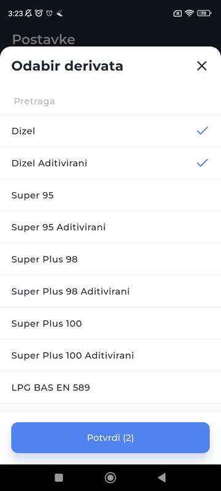This screenshot has width=221, height=491.
Task: Choose Super Plus 100 Aditivirani
Action: 110,355
